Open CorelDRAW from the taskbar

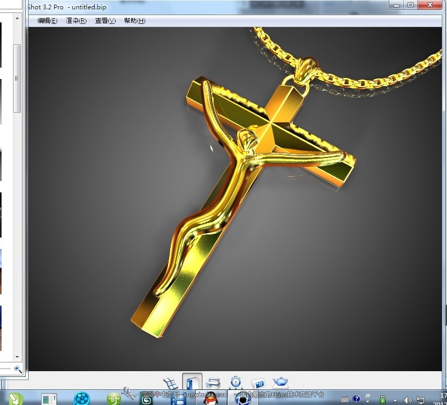[16, 399]
